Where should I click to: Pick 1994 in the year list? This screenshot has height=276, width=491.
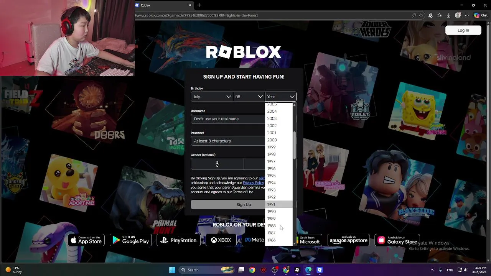point(279,183)
